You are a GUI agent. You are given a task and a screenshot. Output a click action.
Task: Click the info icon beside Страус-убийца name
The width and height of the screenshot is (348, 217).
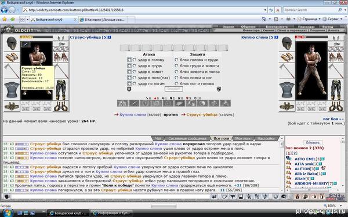tap(110, 38)
